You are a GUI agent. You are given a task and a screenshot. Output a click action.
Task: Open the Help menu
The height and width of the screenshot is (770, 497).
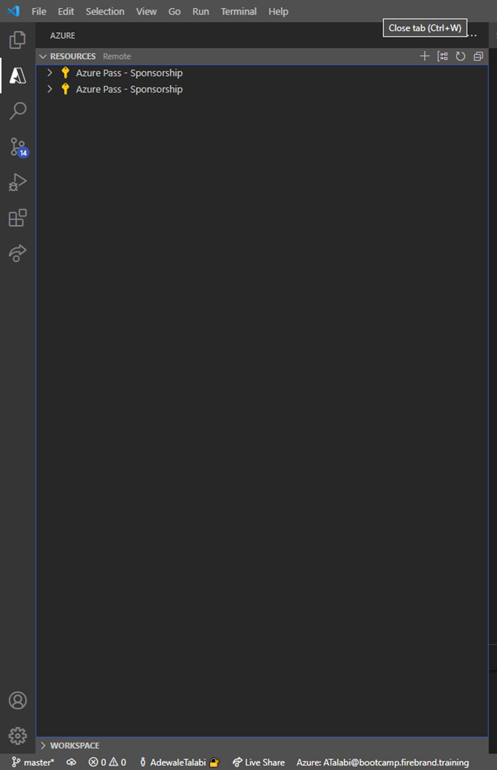coord(278,11)
